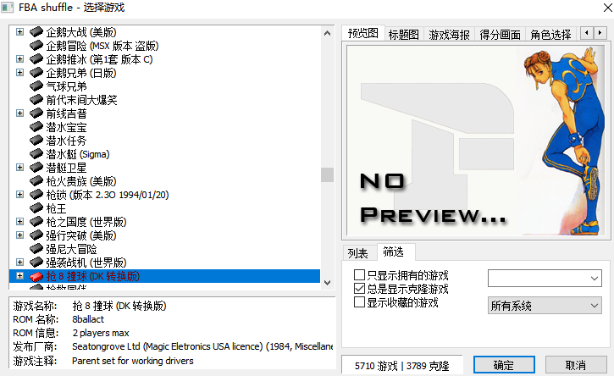Click the chip icon next to 气球兄弟
614x376 pixels.
pos(36,86)
